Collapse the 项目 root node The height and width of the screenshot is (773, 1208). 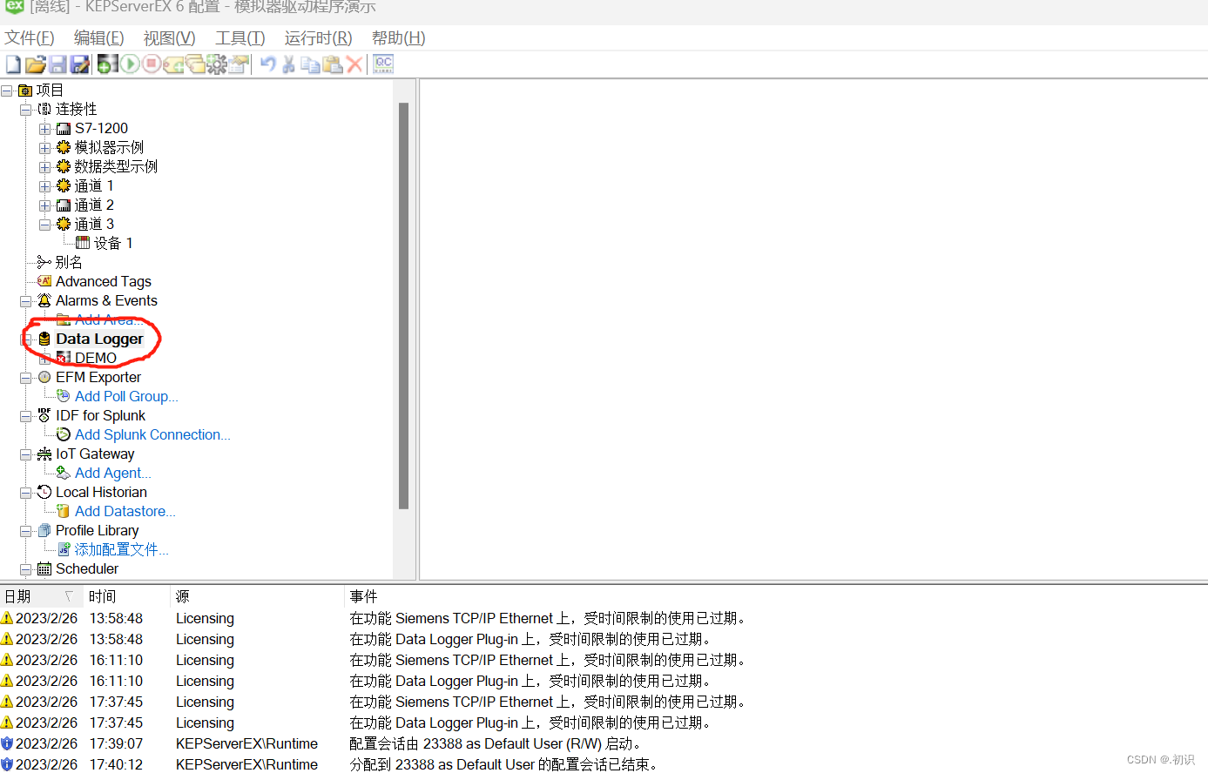[x=7, y=91]
